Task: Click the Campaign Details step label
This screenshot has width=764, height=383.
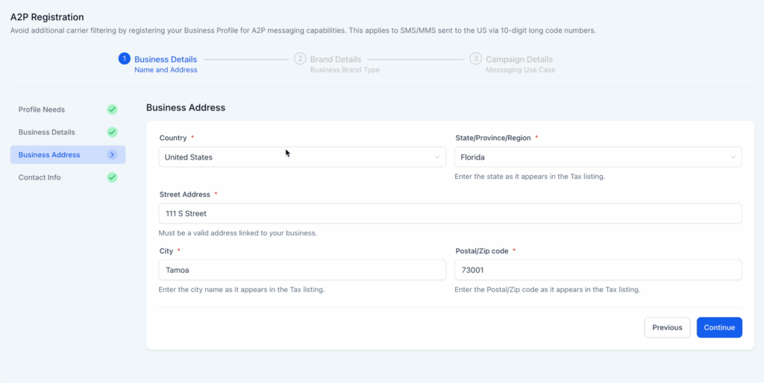Action: tap(519, 60)
